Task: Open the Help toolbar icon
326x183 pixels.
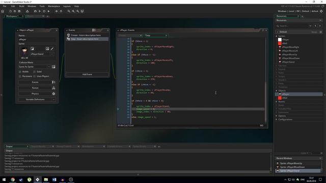Action: pyautogui.click(x=61, y=11)
